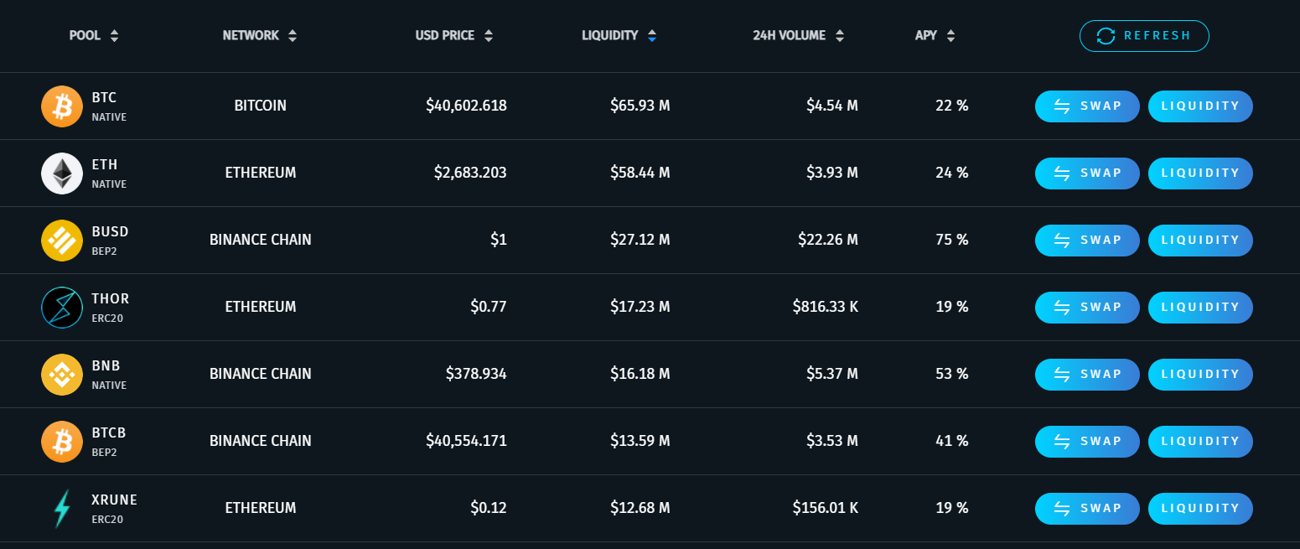Sort the table by USD Price

454,35
